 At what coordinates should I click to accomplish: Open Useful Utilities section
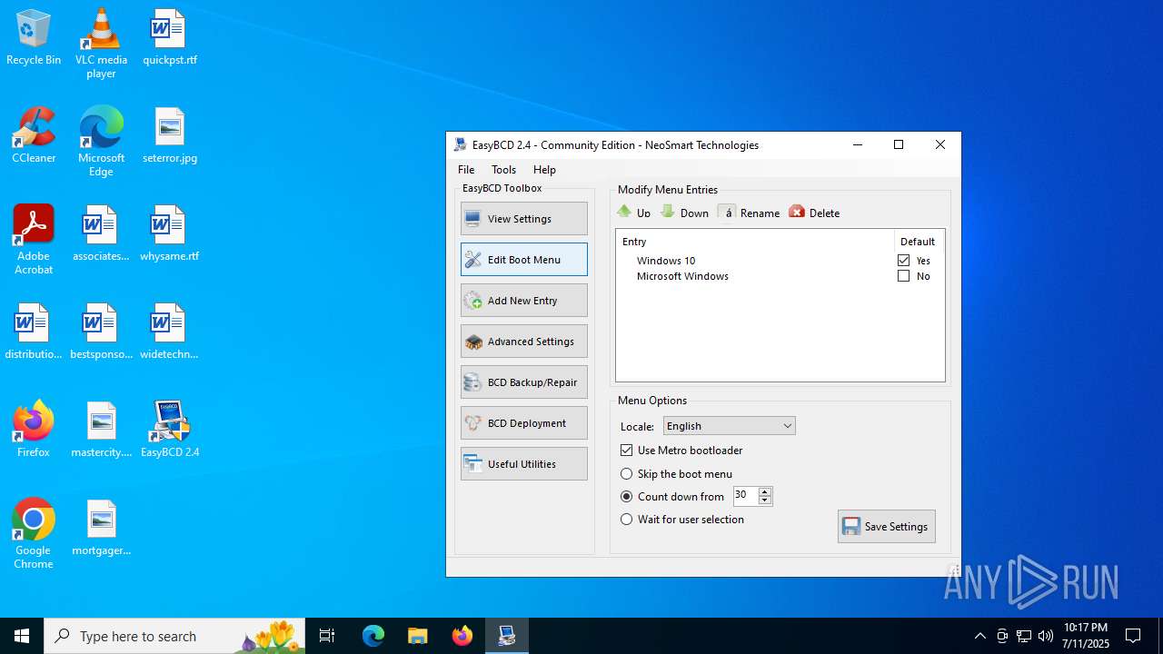tap(524, 464)
